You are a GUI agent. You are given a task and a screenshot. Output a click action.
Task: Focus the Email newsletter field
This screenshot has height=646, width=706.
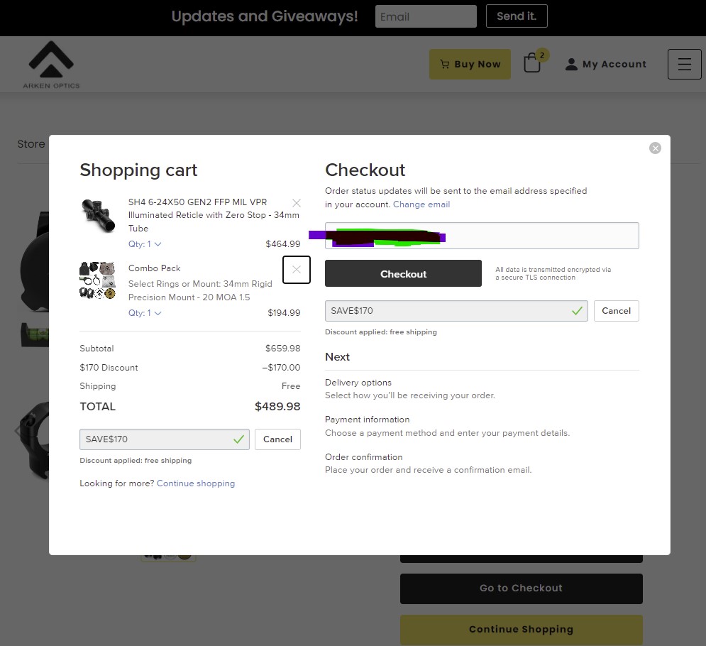(x=426, y=16)
